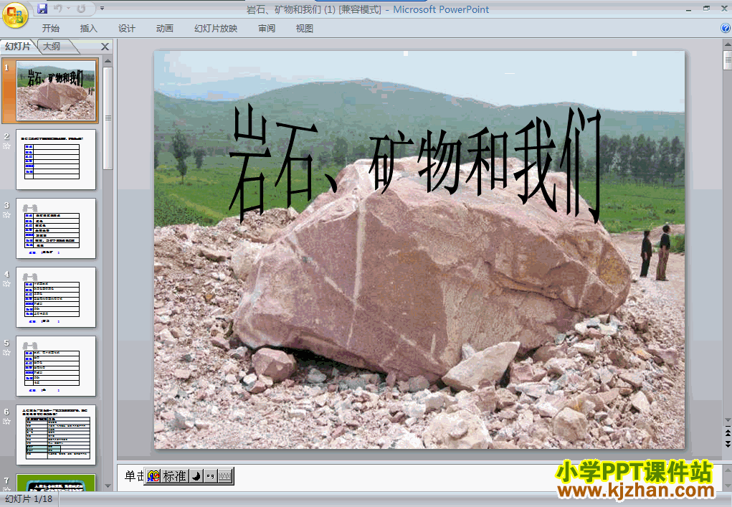Switch to the 大纲 pane tab

pyautogui.click(x=52, y=46)
